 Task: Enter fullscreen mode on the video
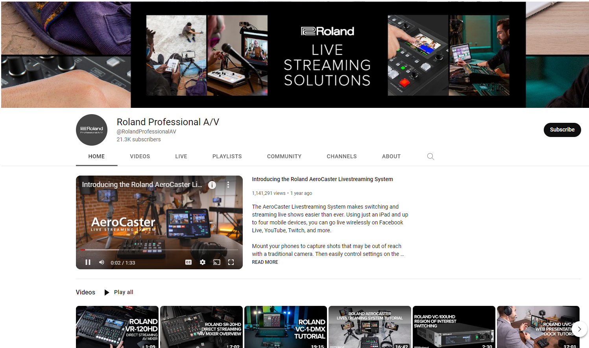[231, 262]
